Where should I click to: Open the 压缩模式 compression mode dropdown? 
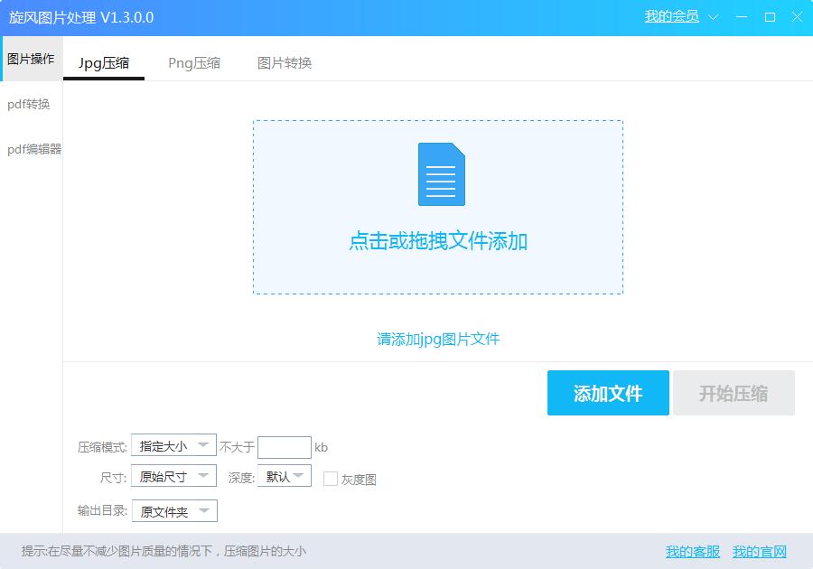tap(173, 446)
